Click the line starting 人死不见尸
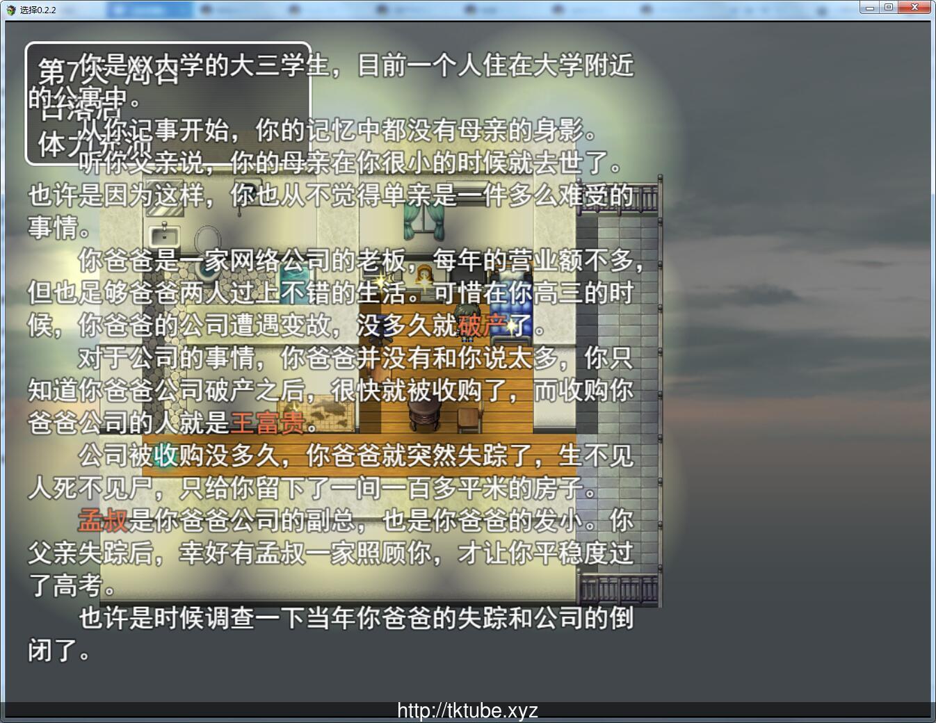Image resolution: width=936 pixels, height=723 pixels. (313, 487)
